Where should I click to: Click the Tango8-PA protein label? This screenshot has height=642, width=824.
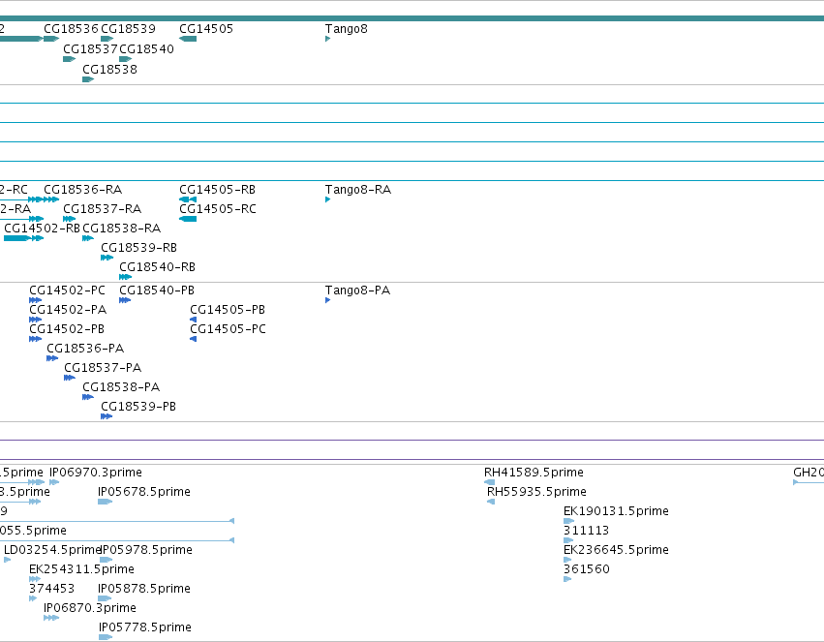(358, 290)
